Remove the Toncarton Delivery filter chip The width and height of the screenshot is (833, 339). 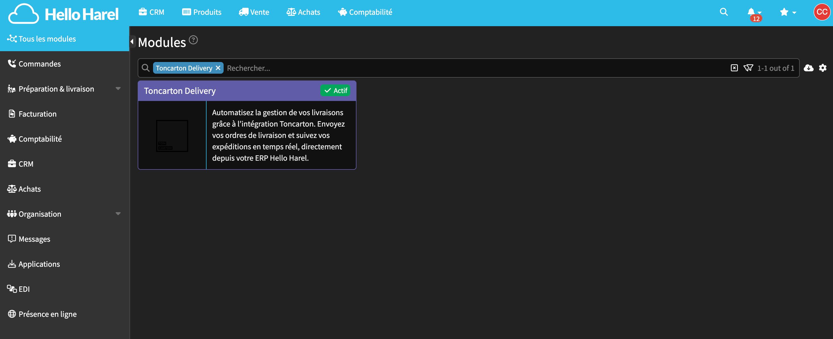218,68
